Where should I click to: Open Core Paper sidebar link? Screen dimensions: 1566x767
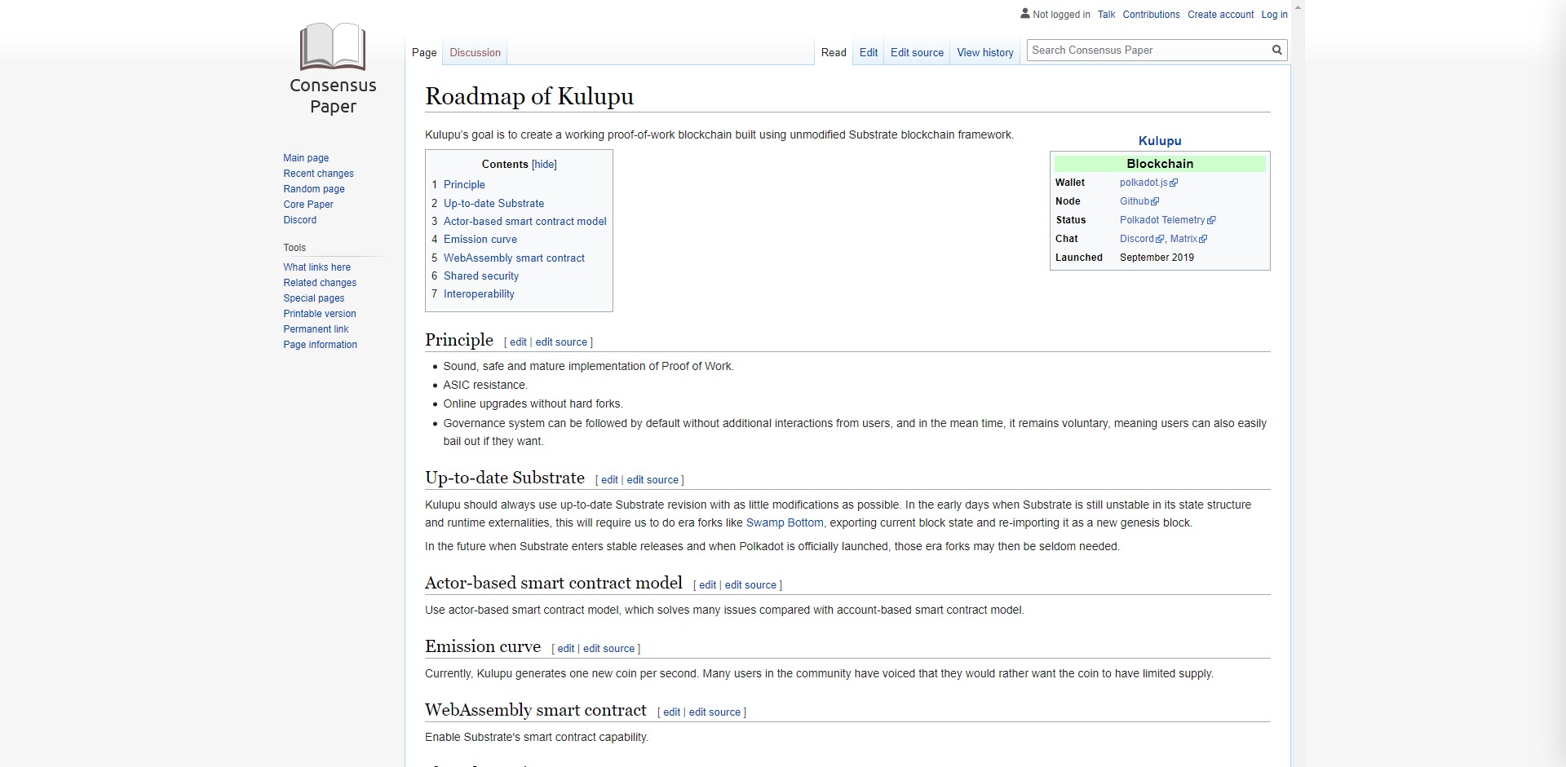(308, 205)
